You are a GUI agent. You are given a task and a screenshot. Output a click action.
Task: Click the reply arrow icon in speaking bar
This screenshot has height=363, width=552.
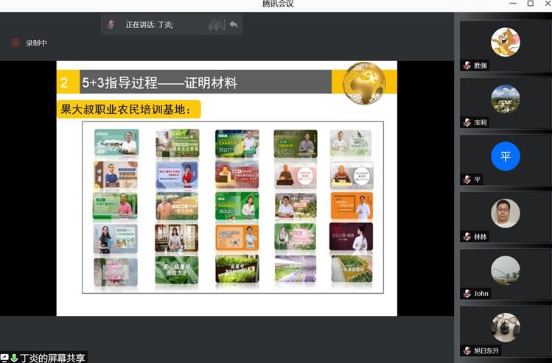coord(233,24)
